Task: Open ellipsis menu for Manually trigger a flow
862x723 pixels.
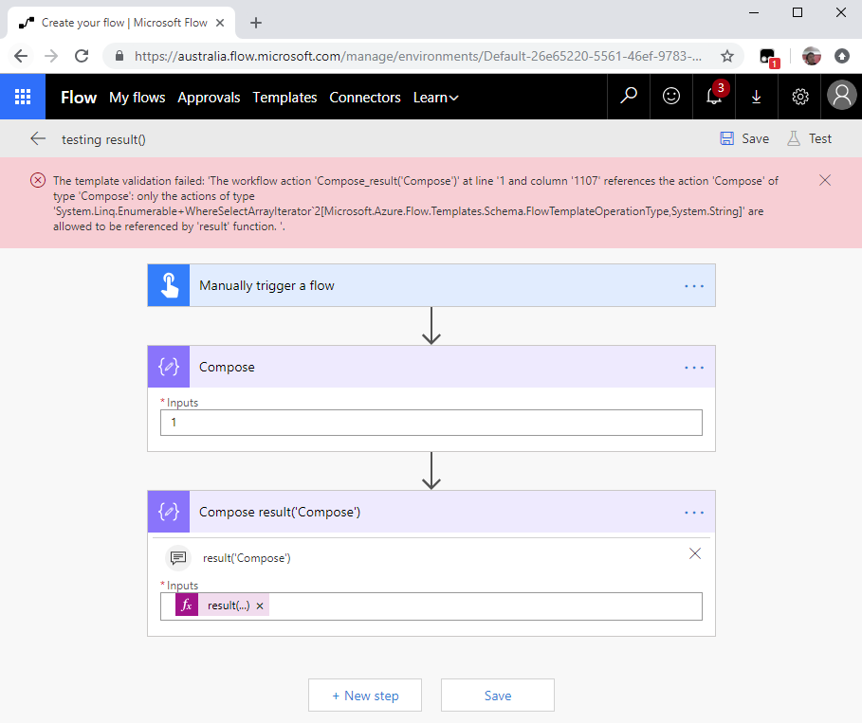Action: tap(694, 285)
